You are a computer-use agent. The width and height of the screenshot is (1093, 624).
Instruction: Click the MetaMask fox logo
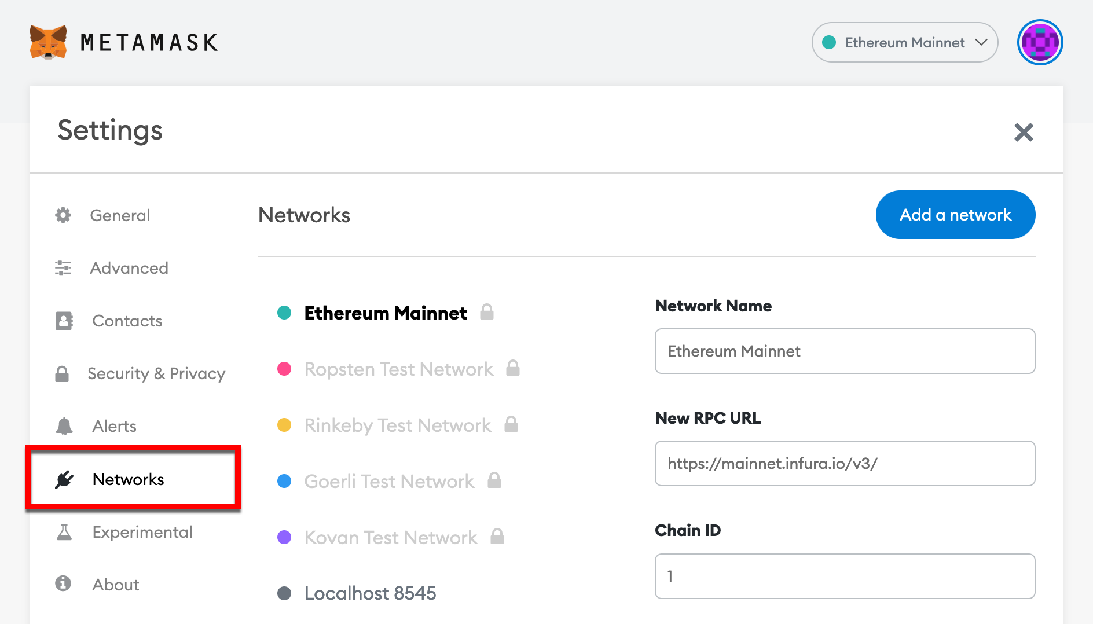click(x=48, y=42)
